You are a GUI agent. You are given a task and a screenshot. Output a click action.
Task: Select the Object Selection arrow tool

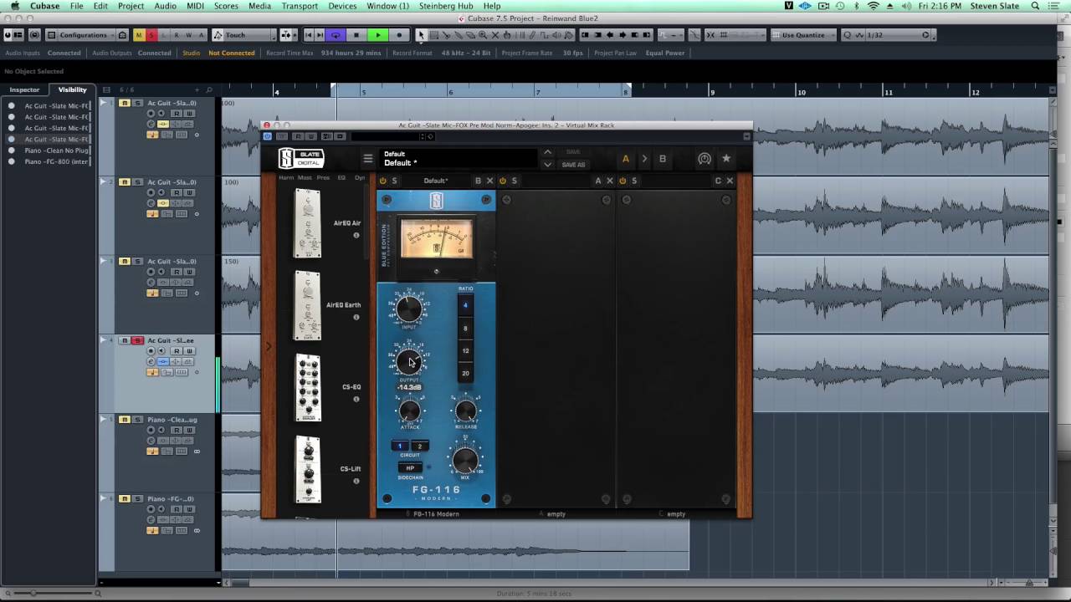coord(421,35)
